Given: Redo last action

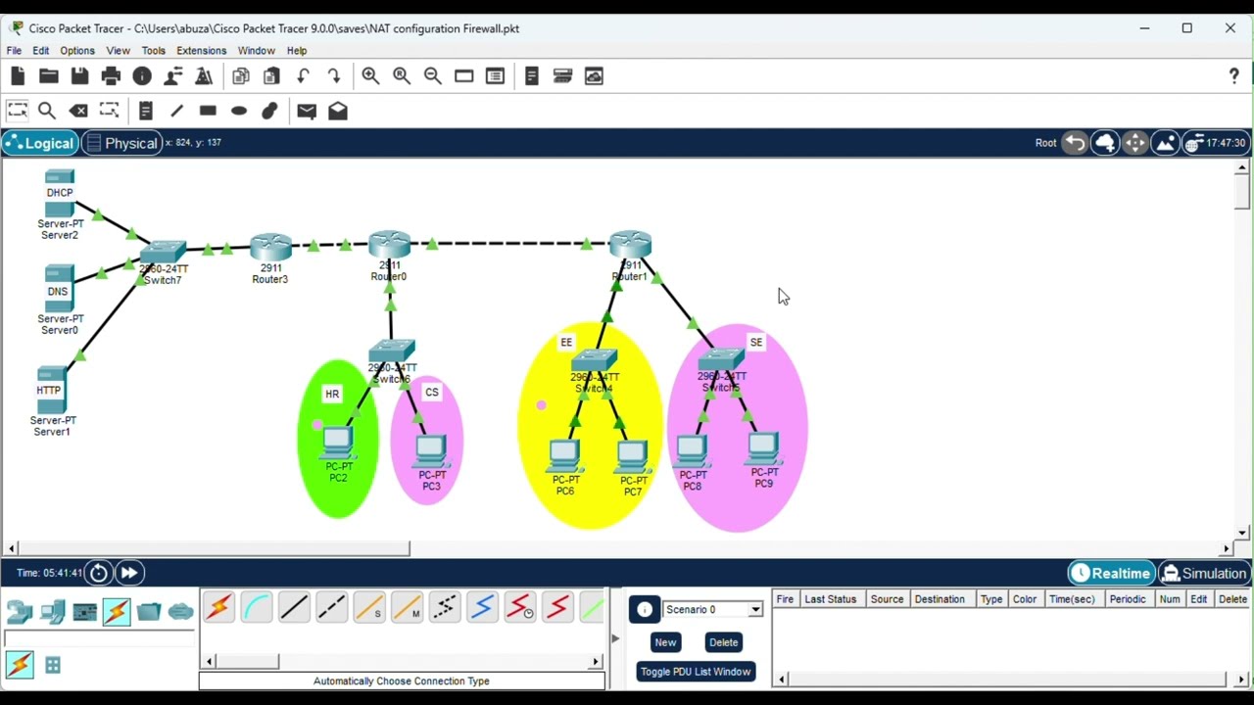Looking at the screenshot, I should click(x=334, y=76).
